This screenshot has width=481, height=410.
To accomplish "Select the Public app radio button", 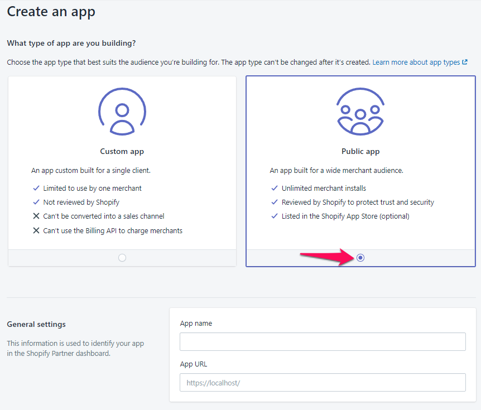I will [360, 258].
